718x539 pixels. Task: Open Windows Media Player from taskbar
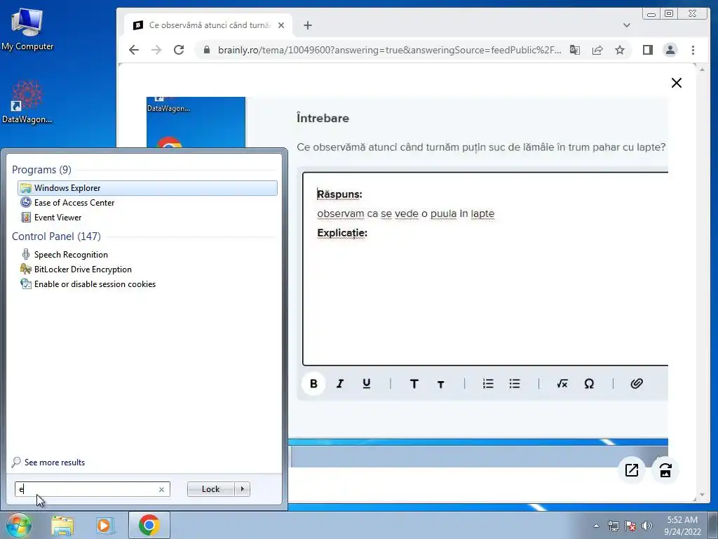tap(104, 526)
